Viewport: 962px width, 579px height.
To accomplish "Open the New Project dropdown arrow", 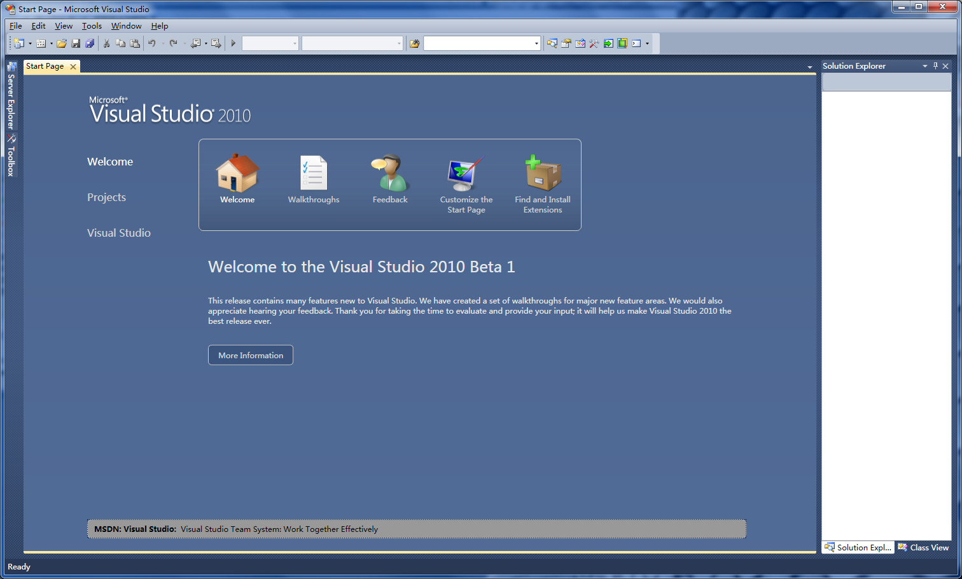I will pyautogui.click(x=30, y=43).
